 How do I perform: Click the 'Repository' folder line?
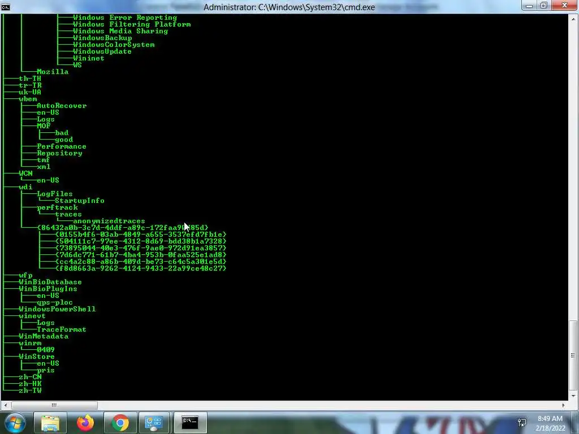pyautogui.click(x=59, y=153)
